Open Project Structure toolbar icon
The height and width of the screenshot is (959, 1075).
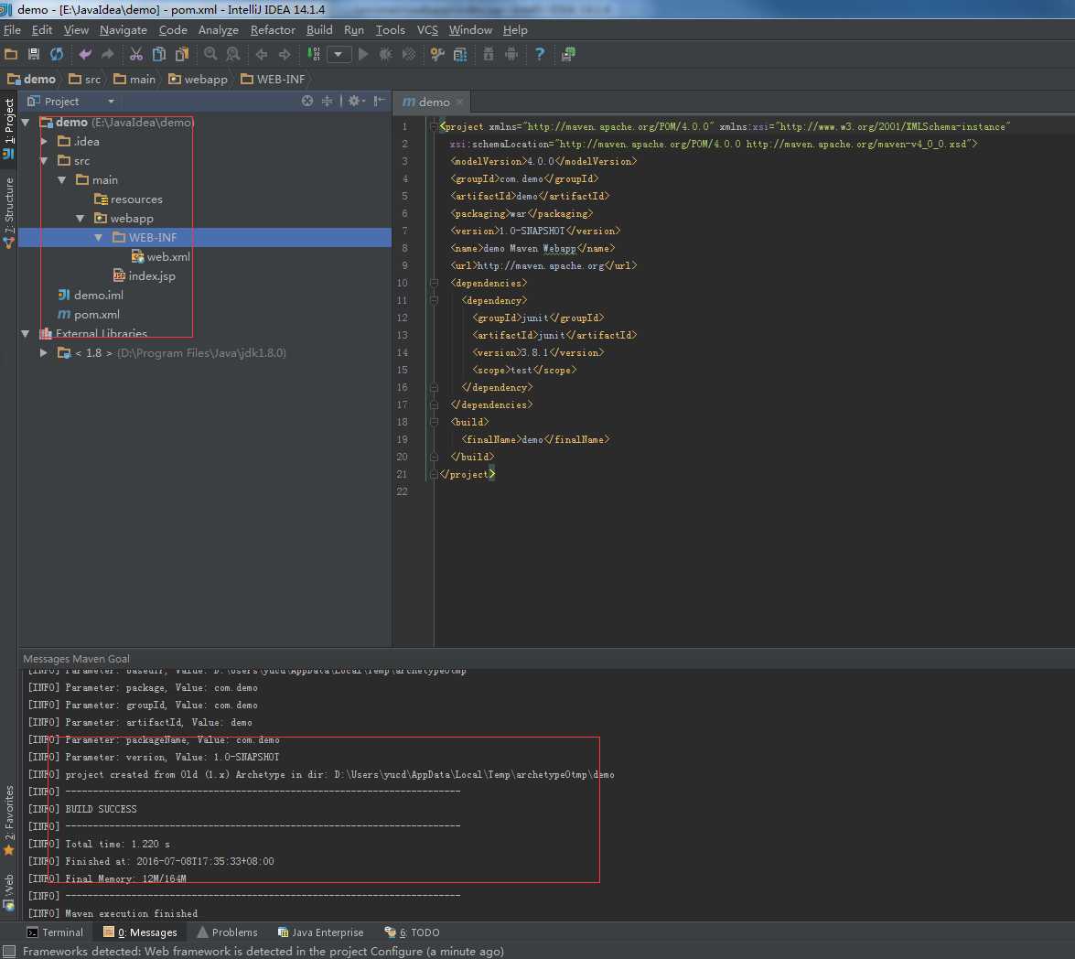pos(460,54)
